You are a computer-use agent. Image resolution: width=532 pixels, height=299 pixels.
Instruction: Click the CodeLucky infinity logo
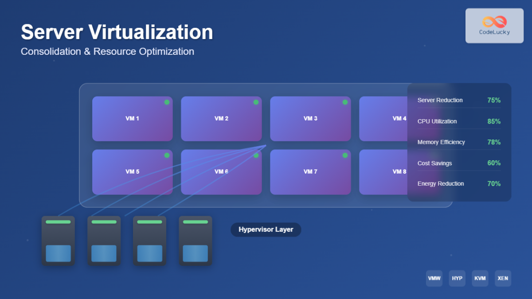pyautogui.click(x=494, y=21)
